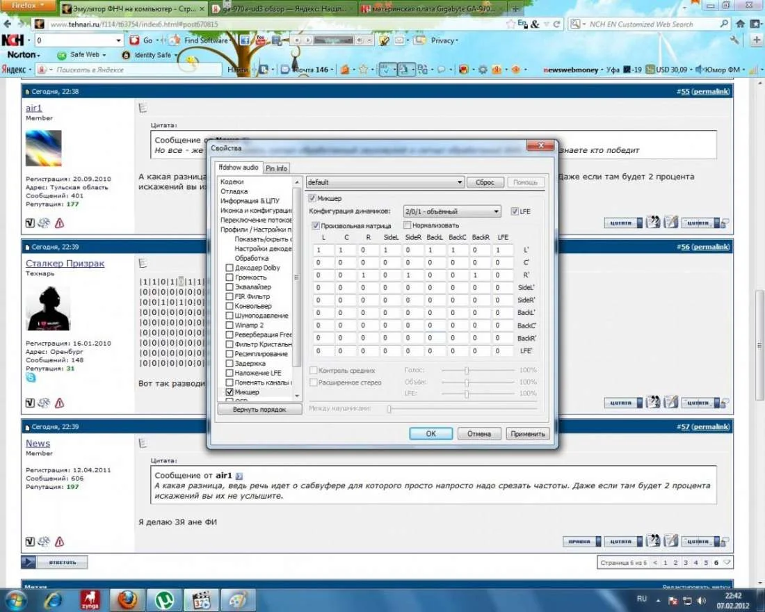Viewport: 765px width, 612px height.
Task: Open Zynga from the taskbar
Action: coord(90,599)
